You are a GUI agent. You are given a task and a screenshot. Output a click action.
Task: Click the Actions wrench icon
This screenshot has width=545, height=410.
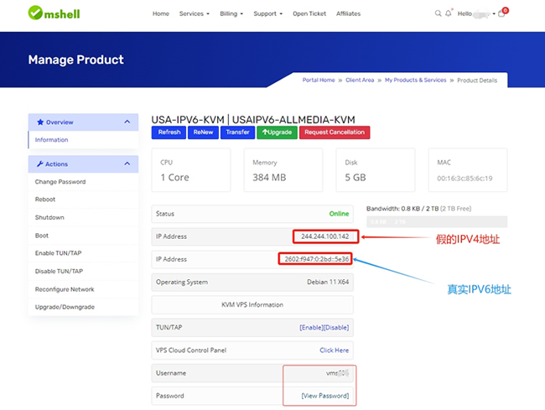40,163
